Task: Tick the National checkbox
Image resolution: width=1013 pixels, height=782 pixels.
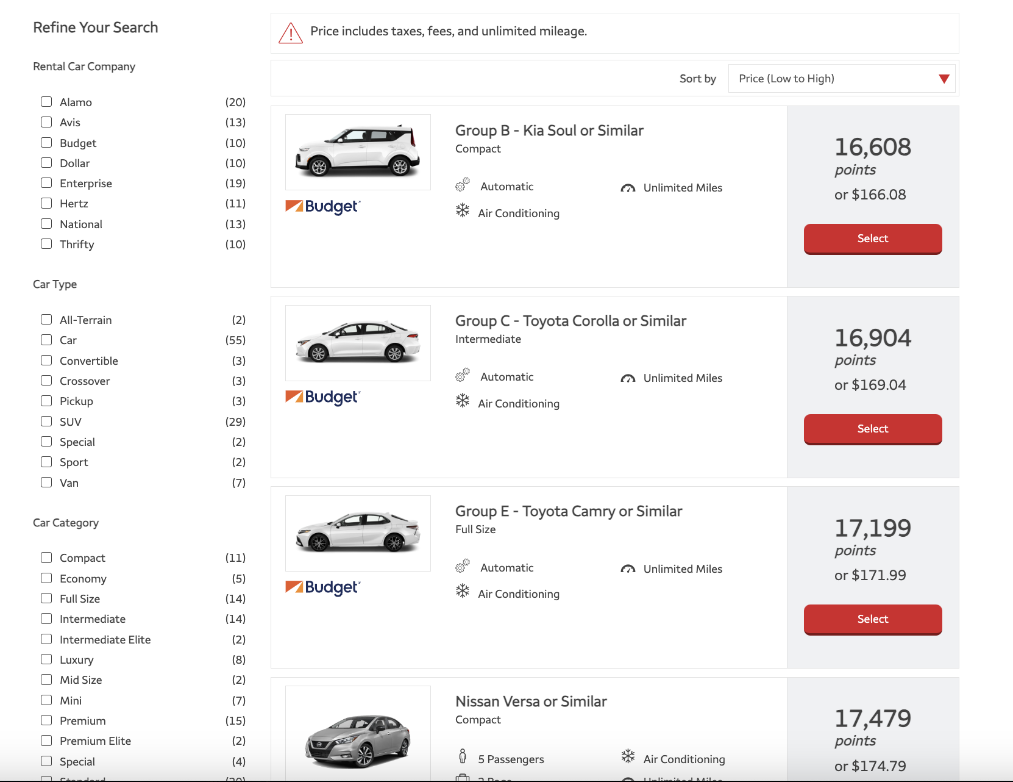Action: click(x=46, y=224)
